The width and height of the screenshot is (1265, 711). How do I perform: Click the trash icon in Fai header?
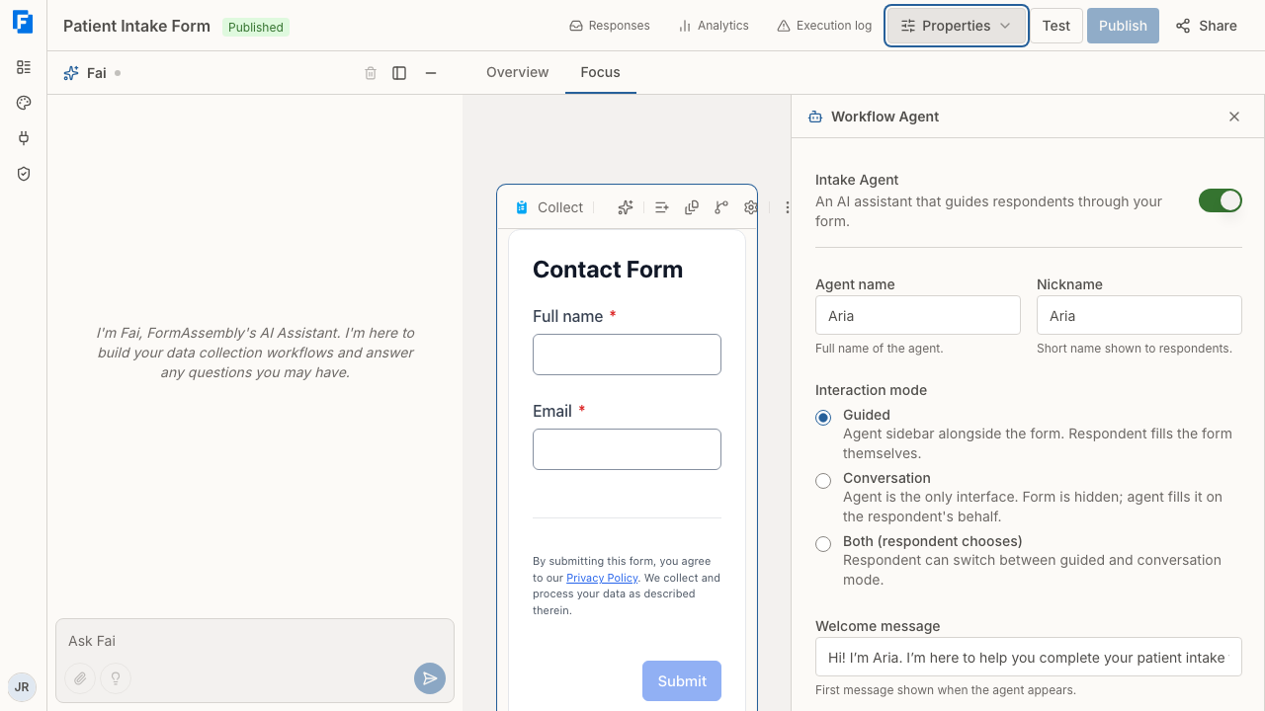371,73
